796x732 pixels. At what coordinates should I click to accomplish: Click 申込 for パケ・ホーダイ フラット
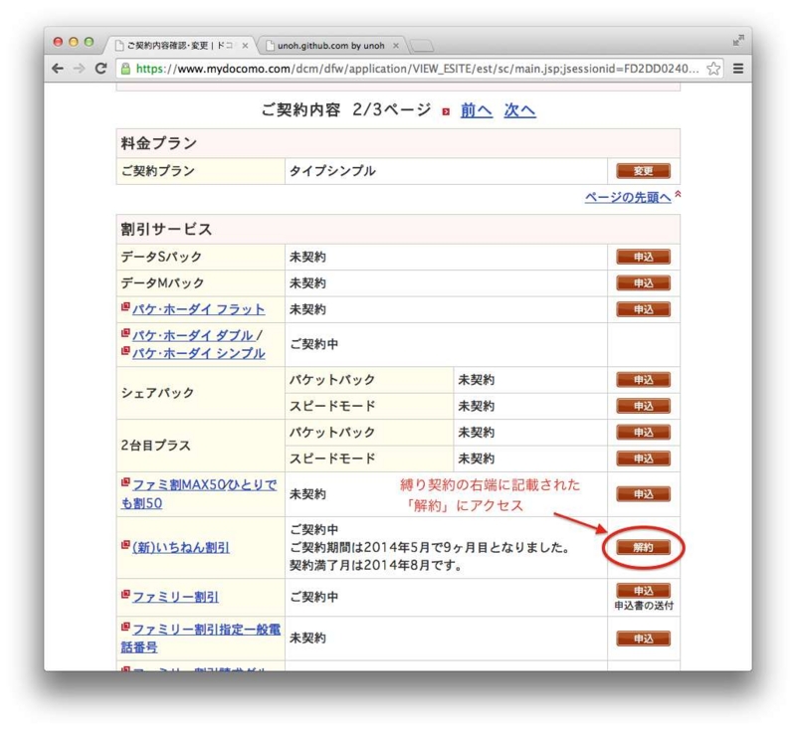(x=643, y=309)
